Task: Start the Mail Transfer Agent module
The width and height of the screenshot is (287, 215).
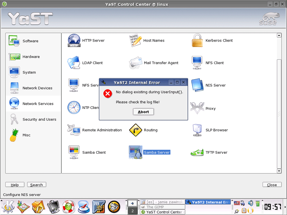Action: click(x=154, y=63)
